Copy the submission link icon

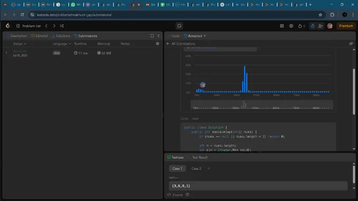click(x=351, y=44)
